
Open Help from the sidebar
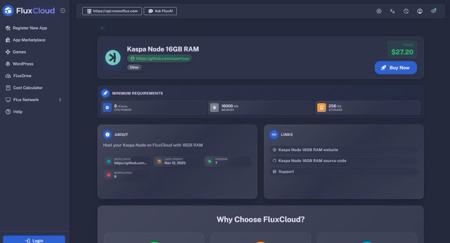[18, 112]
